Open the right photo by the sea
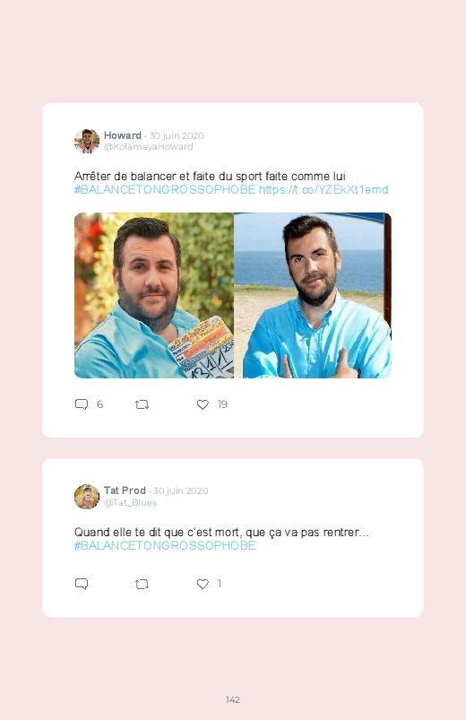 (313, 295)
